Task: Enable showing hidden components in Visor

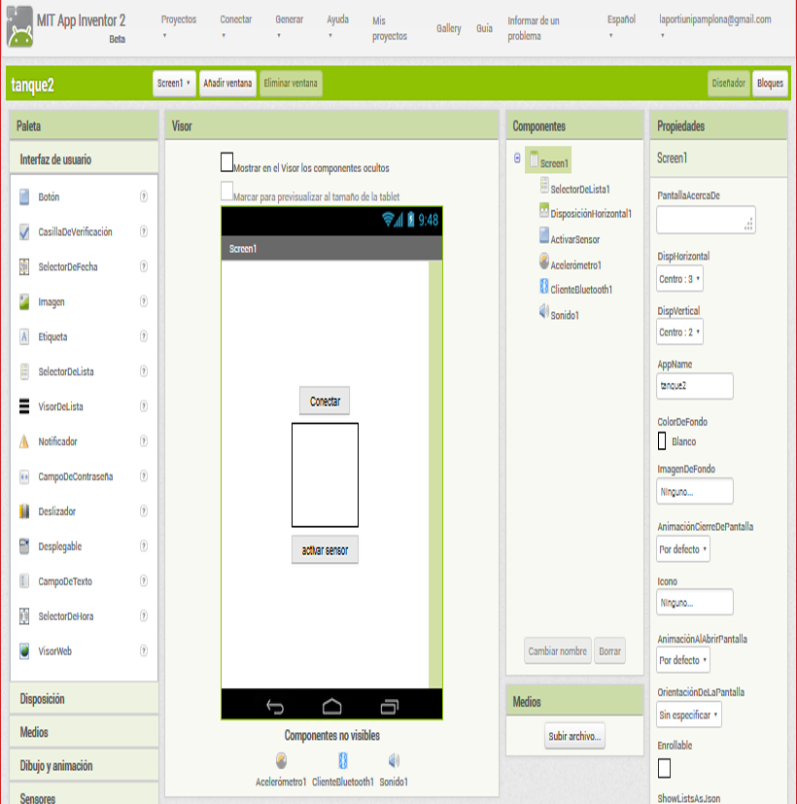Action: pyautogui.click(x=227, y=162)
